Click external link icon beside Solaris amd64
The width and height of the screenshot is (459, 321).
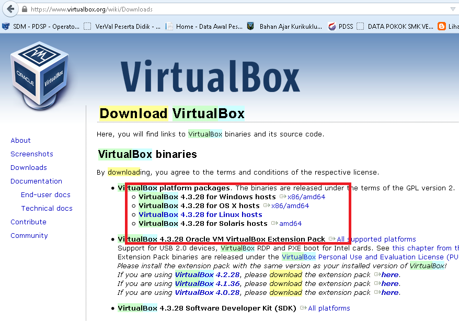pyautogui.click(x=274, y=223)
